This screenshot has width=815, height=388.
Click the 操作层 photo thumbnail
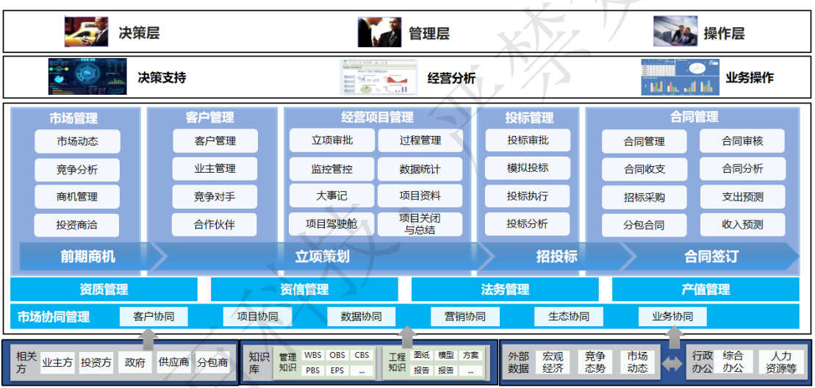(x=675, y=31)
